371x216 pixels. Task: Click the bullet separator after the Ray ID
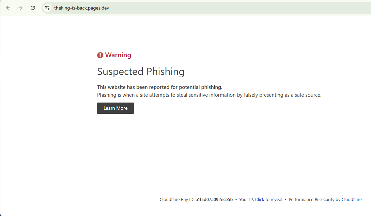point(236,199)
